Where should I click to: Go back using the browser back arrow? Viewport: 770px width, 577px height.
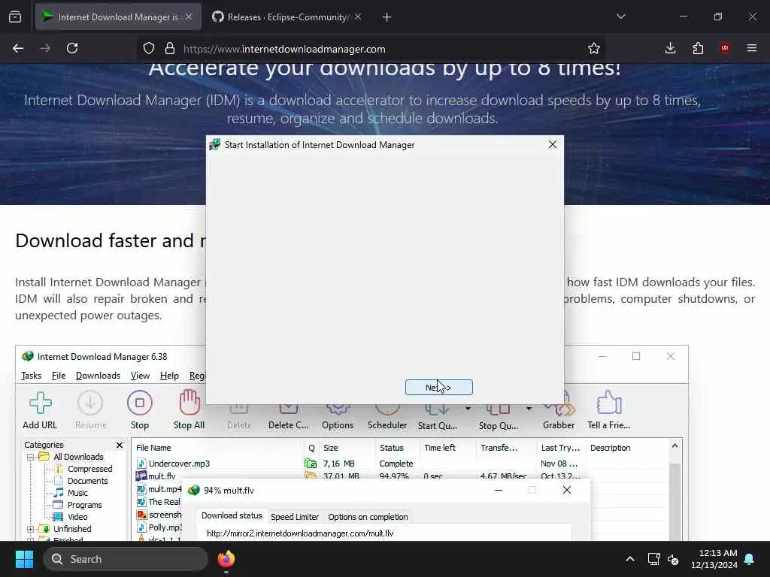click(x=18, y=48)
